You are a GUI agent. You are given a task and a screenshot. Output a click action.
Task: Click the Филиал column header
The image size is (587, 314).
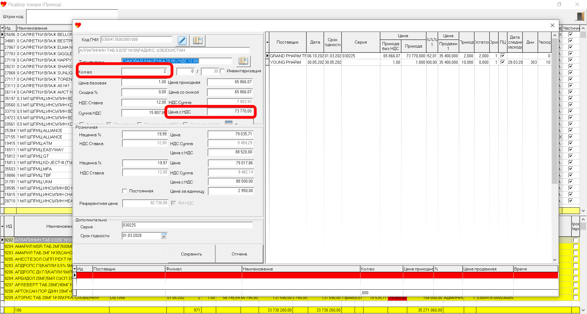tap(203, 269)
